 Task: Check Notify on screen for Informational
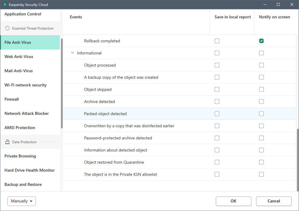click(x=261, y=53)
